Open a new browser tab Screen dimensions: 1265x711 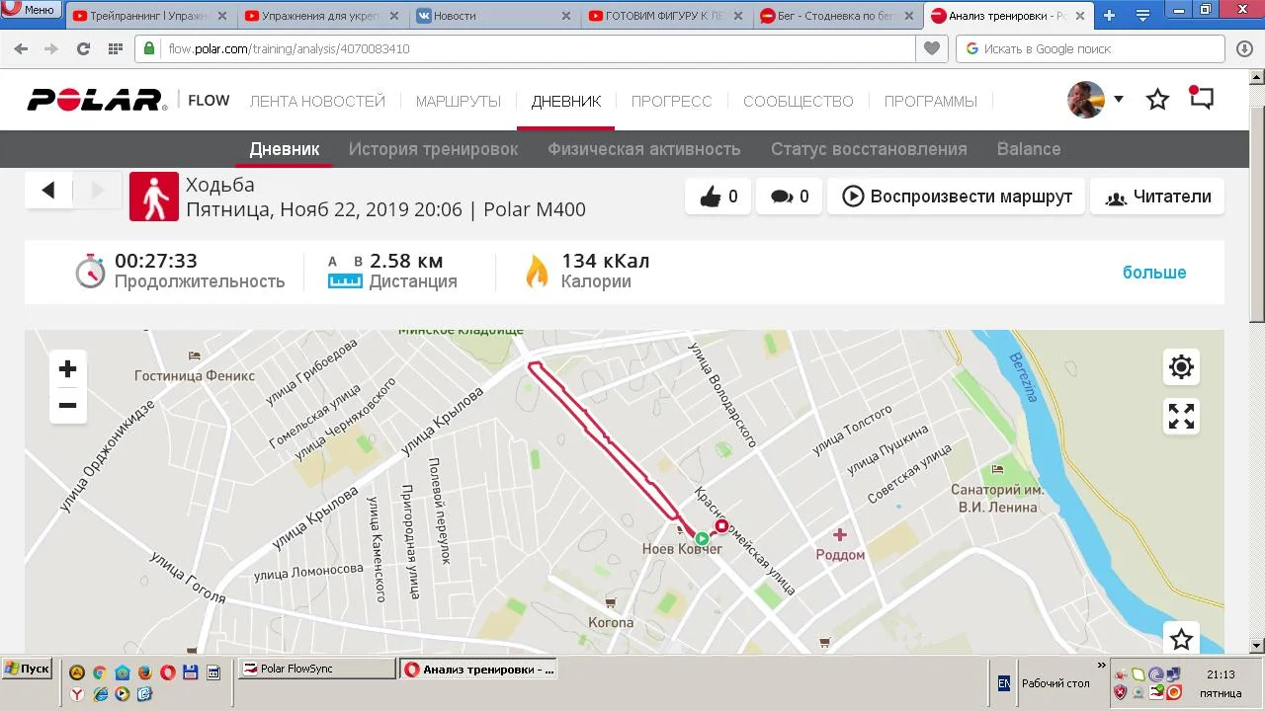[1109, 15]
